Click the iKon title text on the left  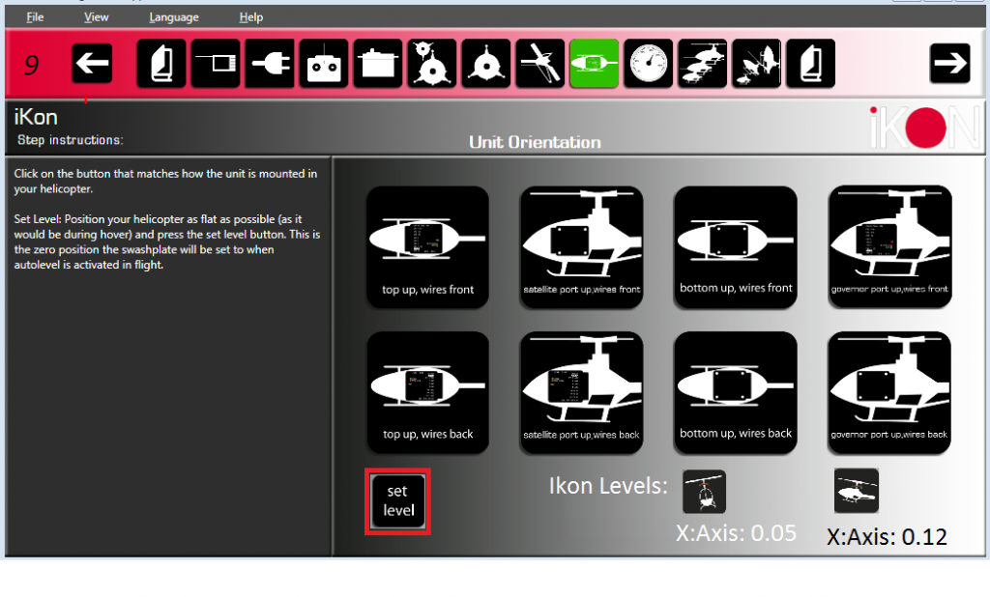pos(36,117)
